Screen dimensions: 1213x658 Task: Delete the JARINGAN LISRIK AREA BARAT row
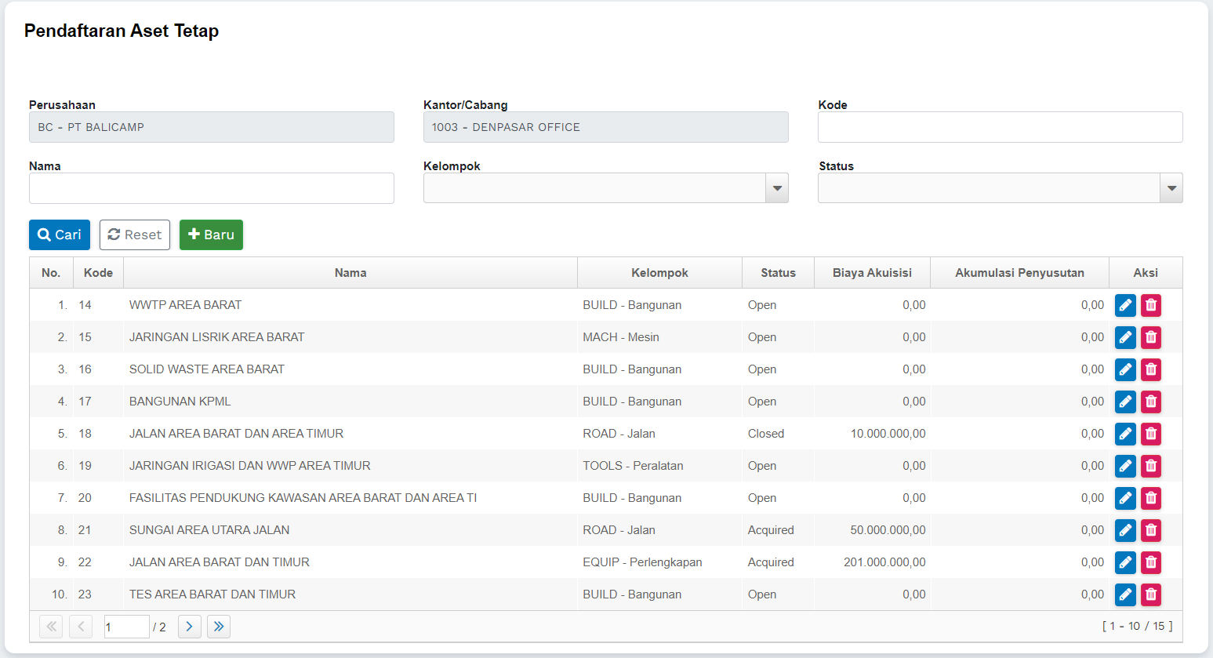pos(1150,337)
